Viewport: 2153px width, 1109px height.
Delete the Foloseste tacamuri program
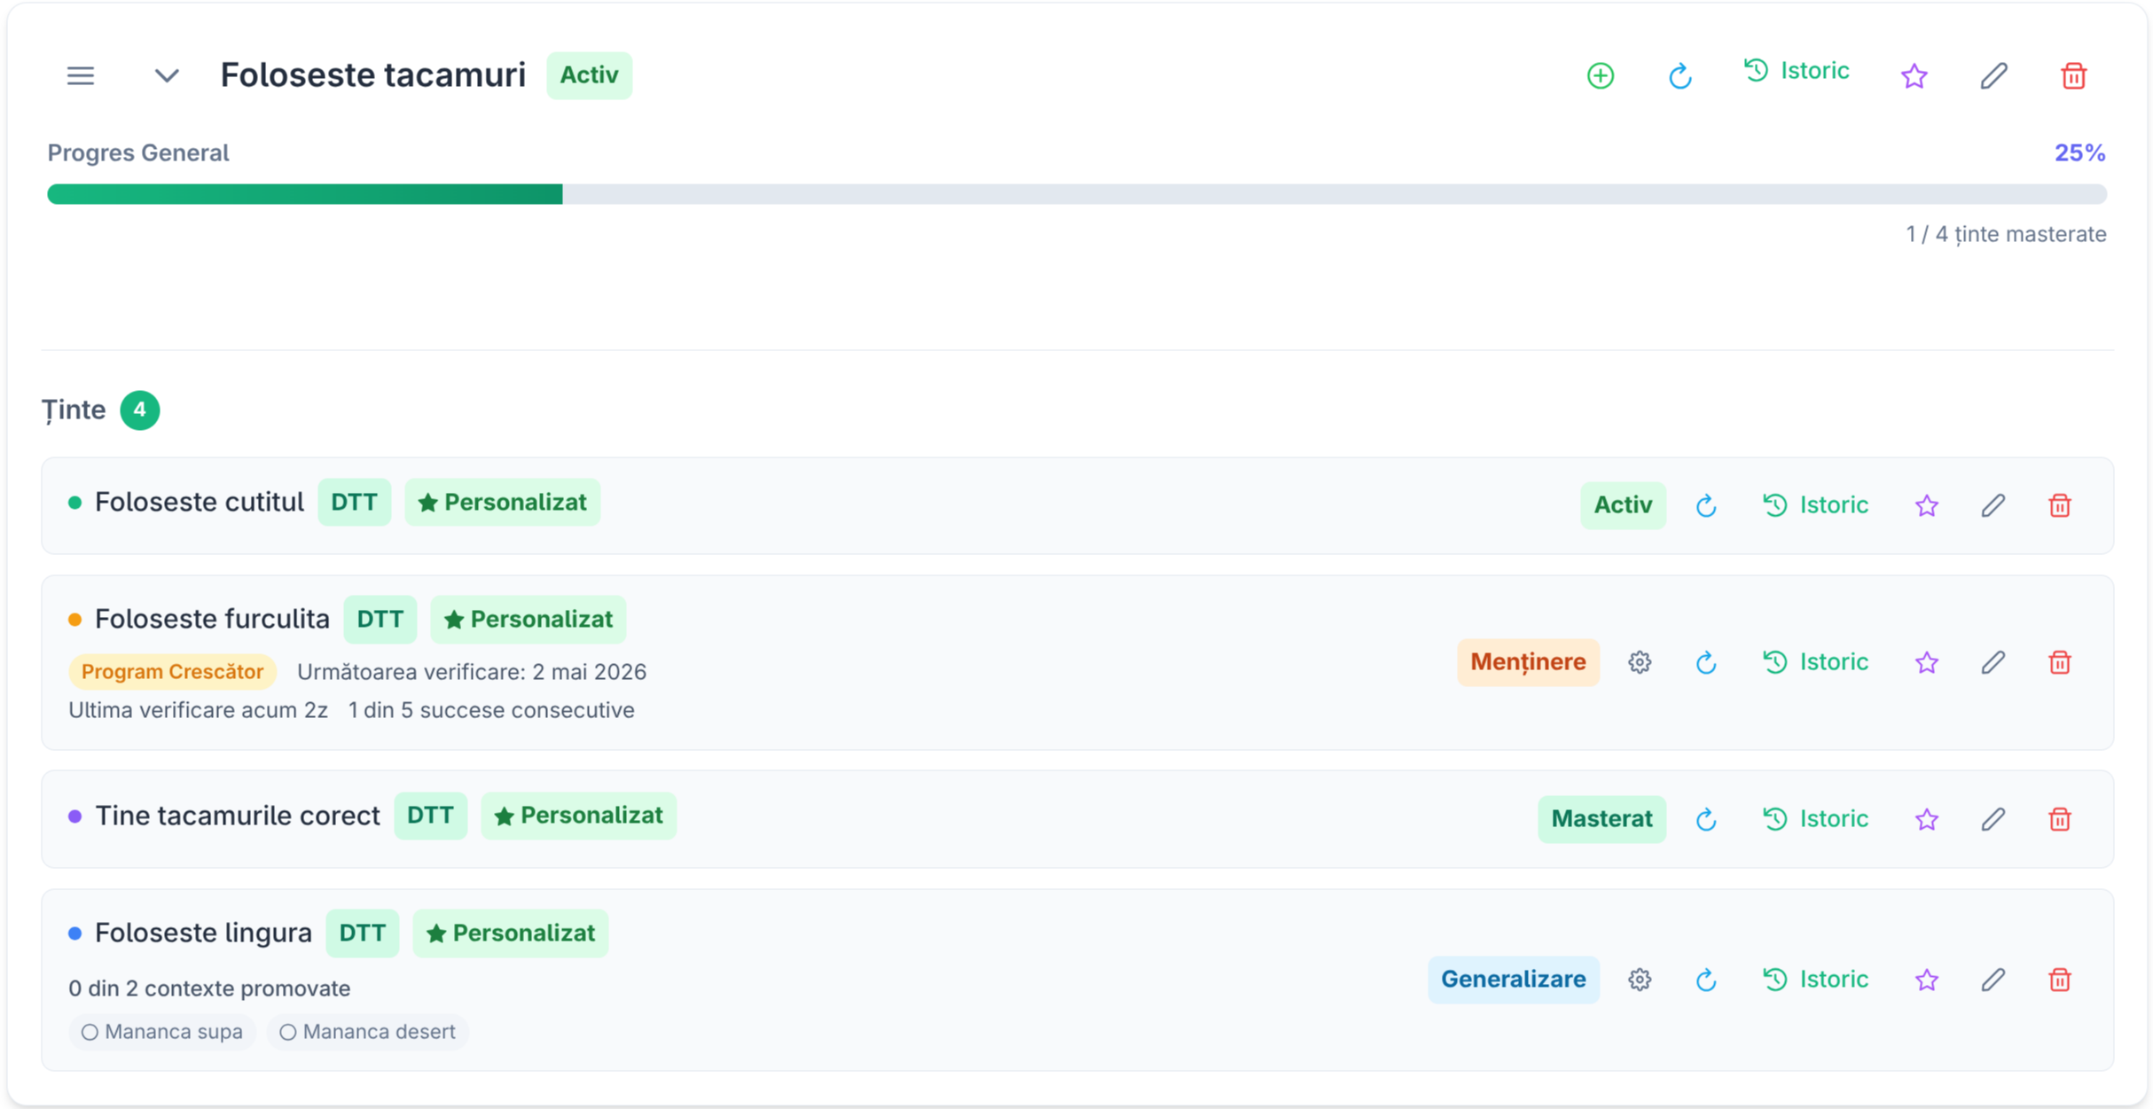[2073, 75]
